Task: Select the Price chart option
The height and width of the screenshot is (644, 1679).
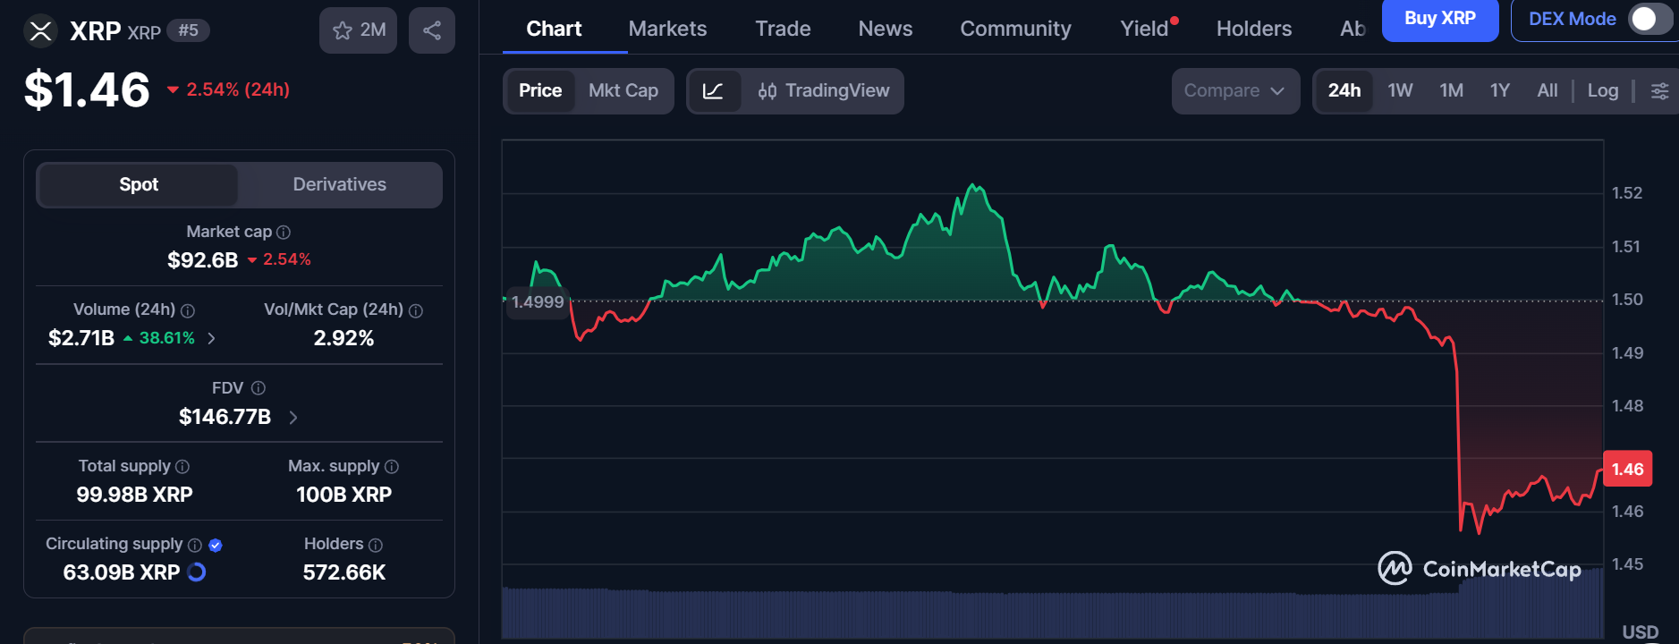Action: pyautogui.click(x=540, y=91)
